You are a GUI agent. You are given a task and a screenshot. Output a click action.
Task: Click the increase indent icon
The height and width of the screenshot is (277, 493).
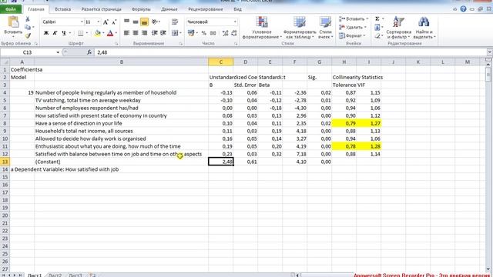163,33
